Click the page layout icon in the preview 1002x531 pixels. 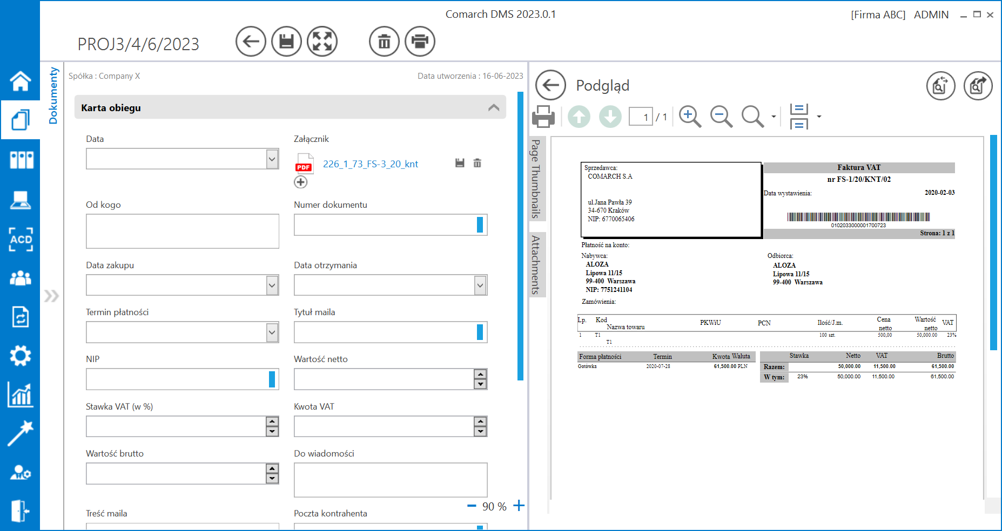(x=799, y=117)
